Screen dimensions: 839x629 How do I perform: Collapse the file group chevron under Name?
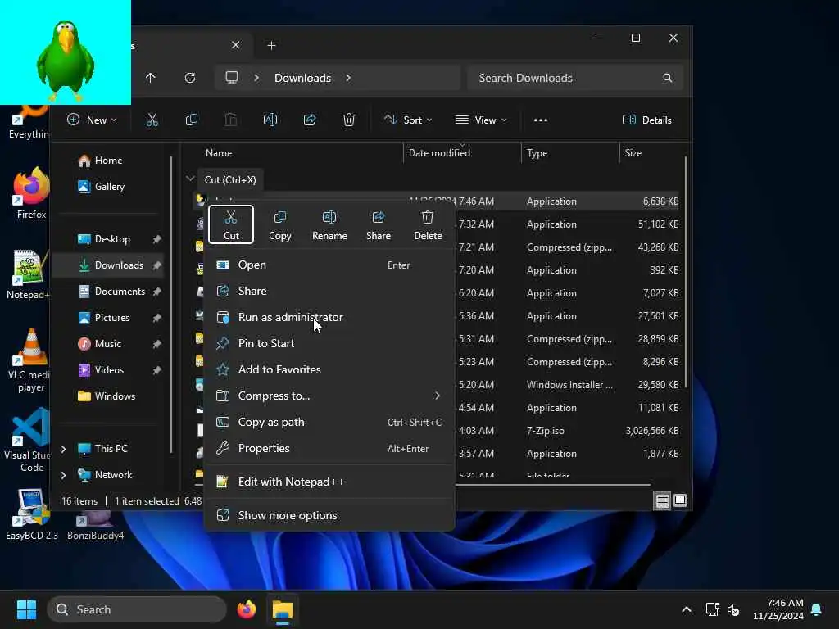(190, 178)
